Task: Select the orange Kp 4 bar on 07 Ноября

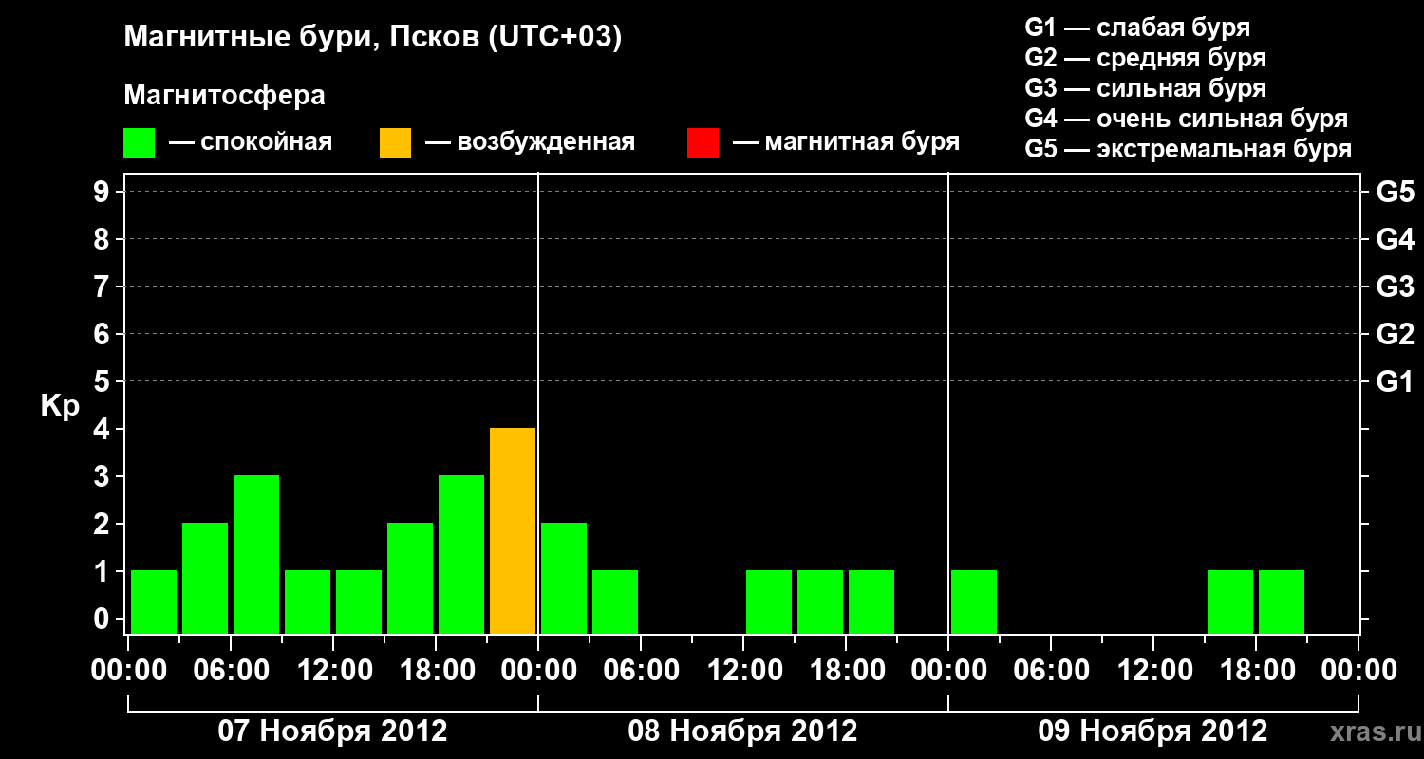Action: (x=513, y=531)
